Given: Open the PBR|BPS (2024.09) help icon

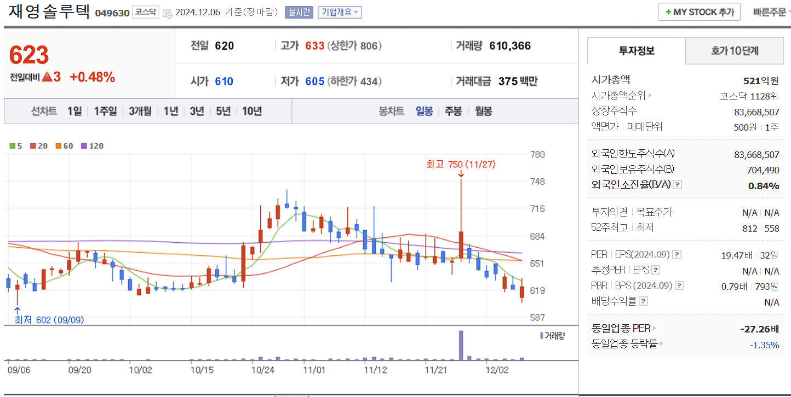Looking at the screenshot, I should tap(679, 285).
